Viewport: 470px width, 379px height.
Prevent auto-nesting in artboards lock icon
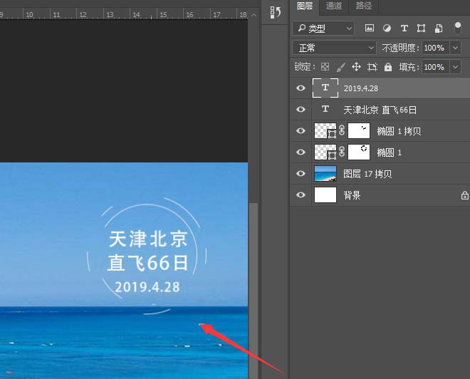372,66
